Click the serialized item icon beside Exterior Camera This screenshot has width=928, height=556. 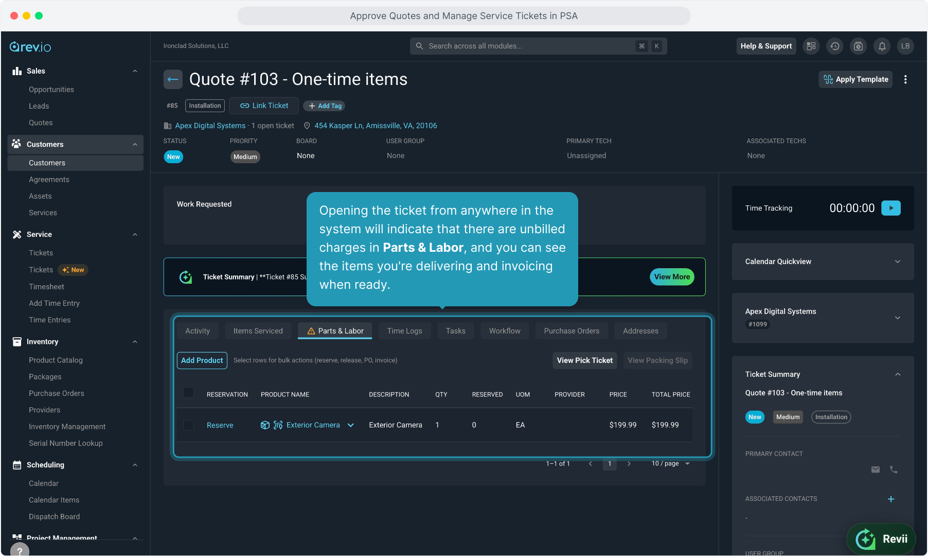click(278, 425)
